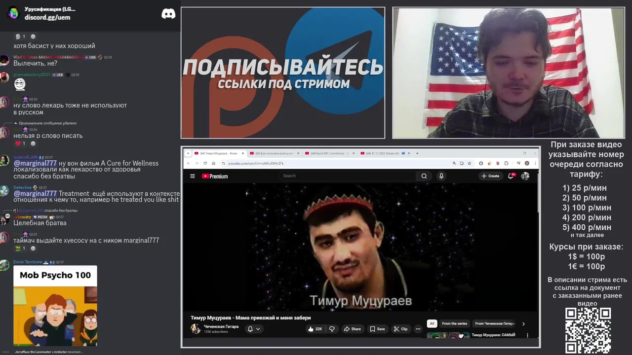Viewport: 632px width, 355px height.
Task: Click the discord.gg/uem invite text
Action: (x=47, y=17)
